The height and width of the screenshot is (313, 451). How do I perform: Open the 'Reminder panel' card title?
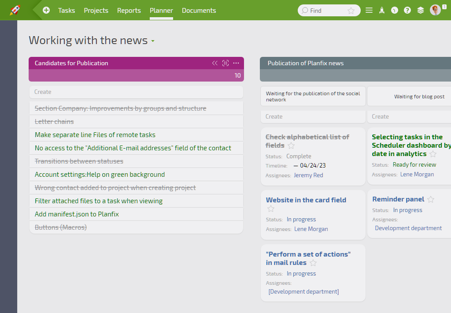click(398, 199)
